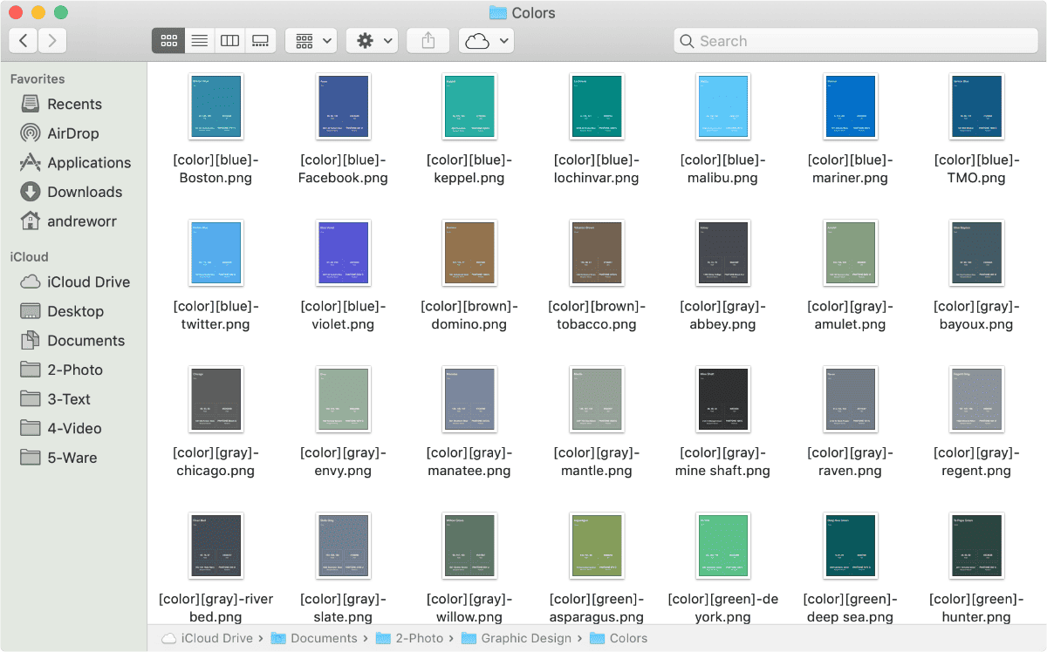Screen dimensions: 1047x652
Task: Go back with the left arrow button
Action: 24,40
